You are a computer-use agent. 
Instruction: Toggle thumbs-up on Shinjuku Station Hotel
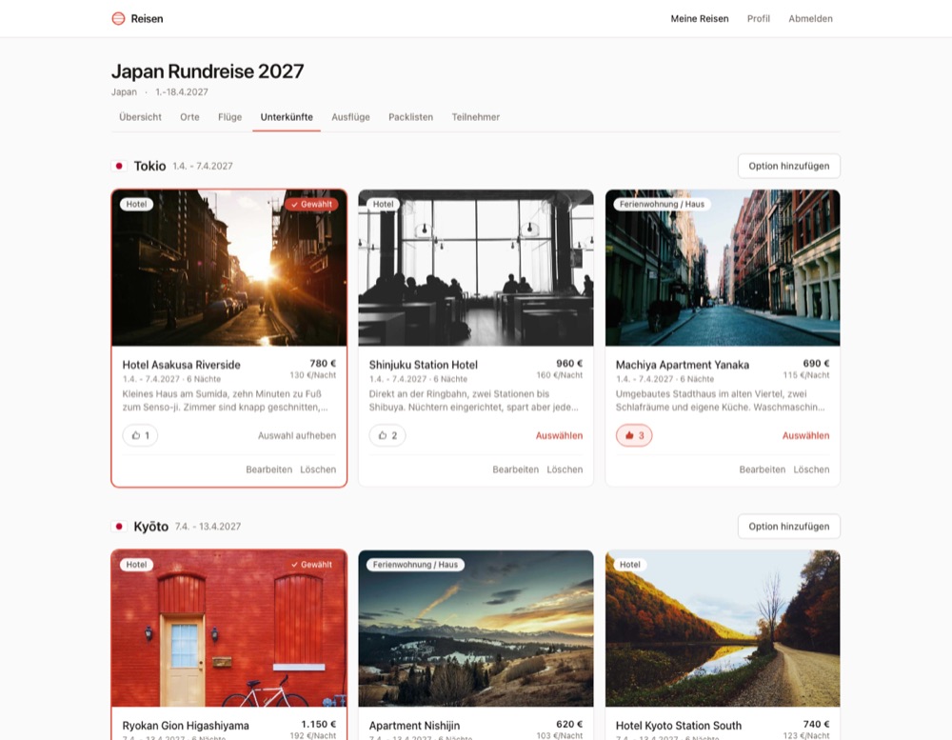click(387, 435)
